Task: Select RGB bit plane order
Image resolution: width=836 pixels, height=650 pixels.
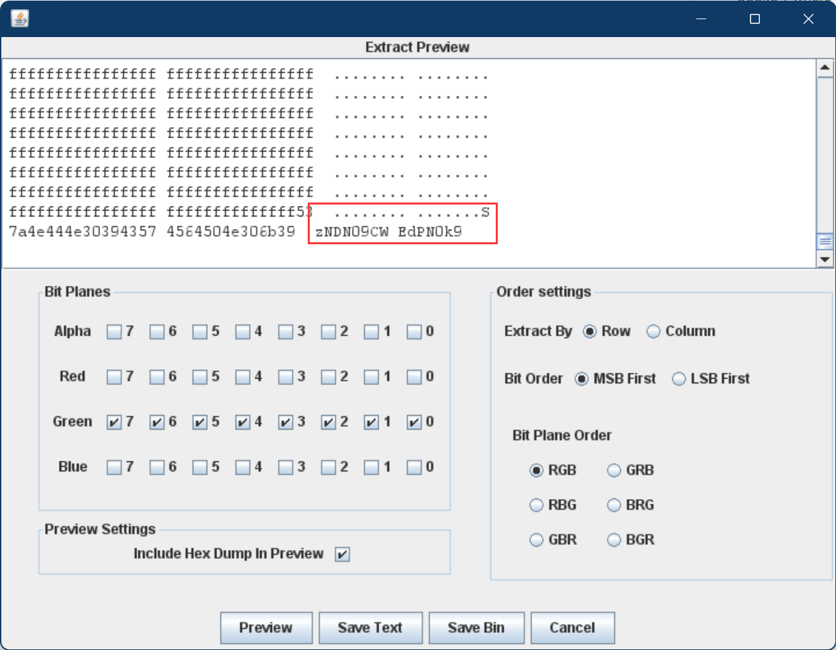Action: (536, 471)
